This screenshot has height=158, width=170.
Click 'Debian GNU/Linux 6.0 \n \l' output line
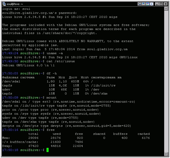pos(28,65)
